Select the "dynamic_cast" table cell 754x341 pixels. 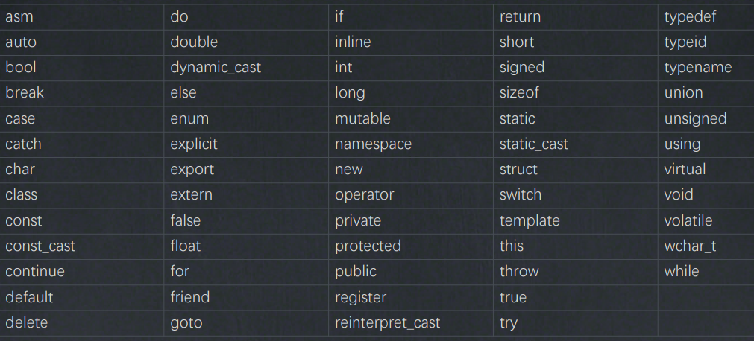216,67
